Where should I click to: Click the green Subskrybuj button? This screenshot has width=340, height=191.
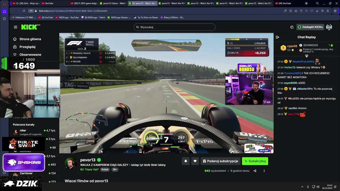pyautogui.click(x=255, y=161)
